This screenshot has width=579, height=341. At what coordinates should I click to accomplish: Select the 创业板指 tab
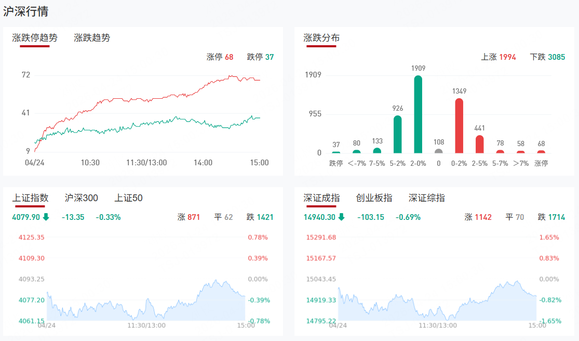tap(374, 198)
